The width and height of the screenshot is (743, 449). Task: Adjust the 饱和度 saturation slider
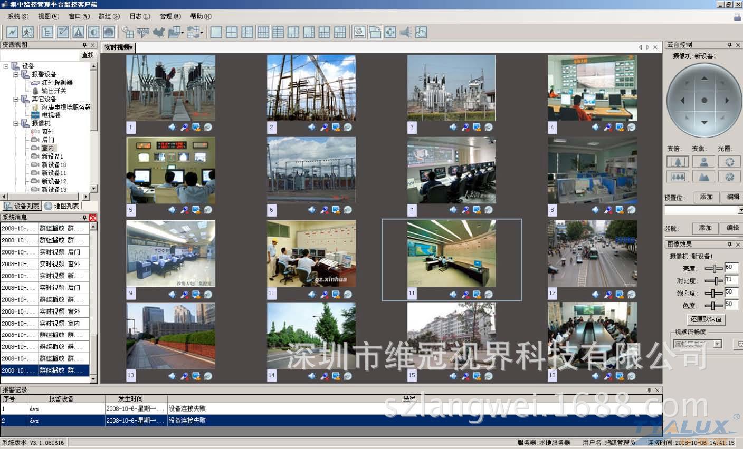(713, 293)
